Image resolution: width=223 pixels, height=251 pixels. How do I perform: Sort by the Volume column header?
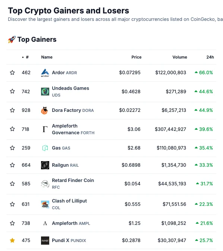click(180, 57)
